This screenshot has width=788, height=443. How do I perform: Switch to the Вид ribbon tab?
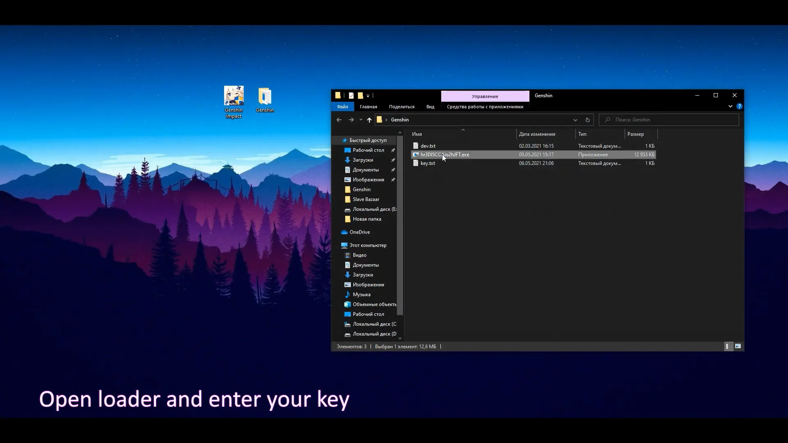430,107
